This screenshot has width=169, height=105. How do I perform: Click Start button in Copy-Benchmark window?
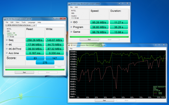click(89, 40)
